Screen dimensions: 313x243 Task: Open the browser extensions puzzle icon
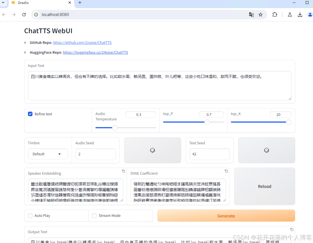[x=275, y=15]
